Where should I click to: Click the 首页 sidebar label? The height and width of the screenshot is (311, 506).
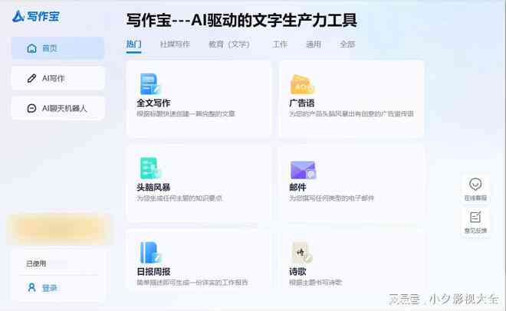[50, 48]
